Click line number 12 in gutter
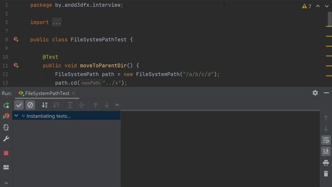The image size is (332, 187). click(x=5, y=74)
